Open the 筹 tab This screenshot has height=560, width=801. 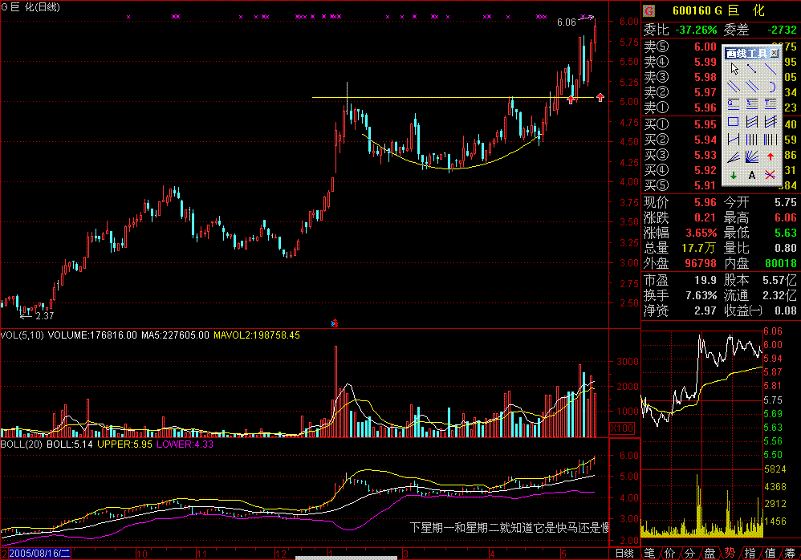(x=790, y=554)
